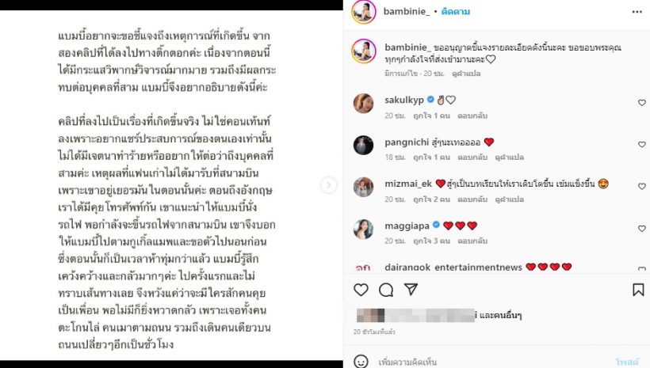The height and width of the screenshot is (368, 650).
Task: Open bambinie_ profile picture in header
Action: point(364,12)
